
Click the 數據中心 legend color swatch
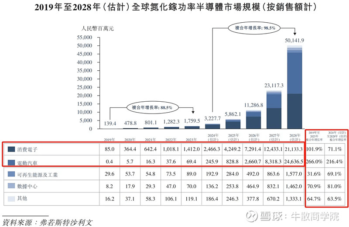pos(11,186)
